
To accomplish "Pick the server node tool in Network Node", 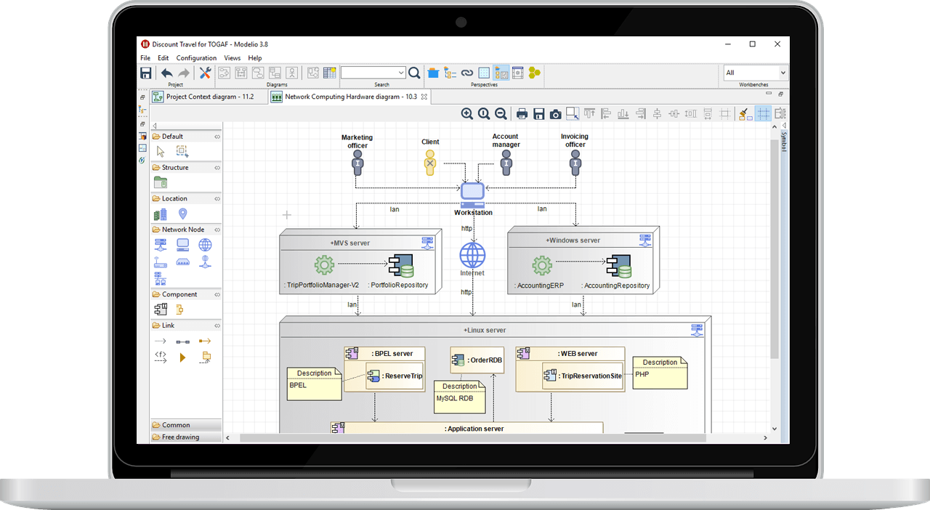I will 161,246.
